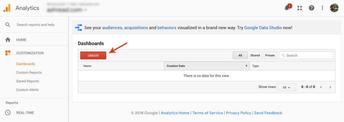This screenshot has height=122, width=344.
Task: Click the red CREATE button
Action: tap(93, 56)
